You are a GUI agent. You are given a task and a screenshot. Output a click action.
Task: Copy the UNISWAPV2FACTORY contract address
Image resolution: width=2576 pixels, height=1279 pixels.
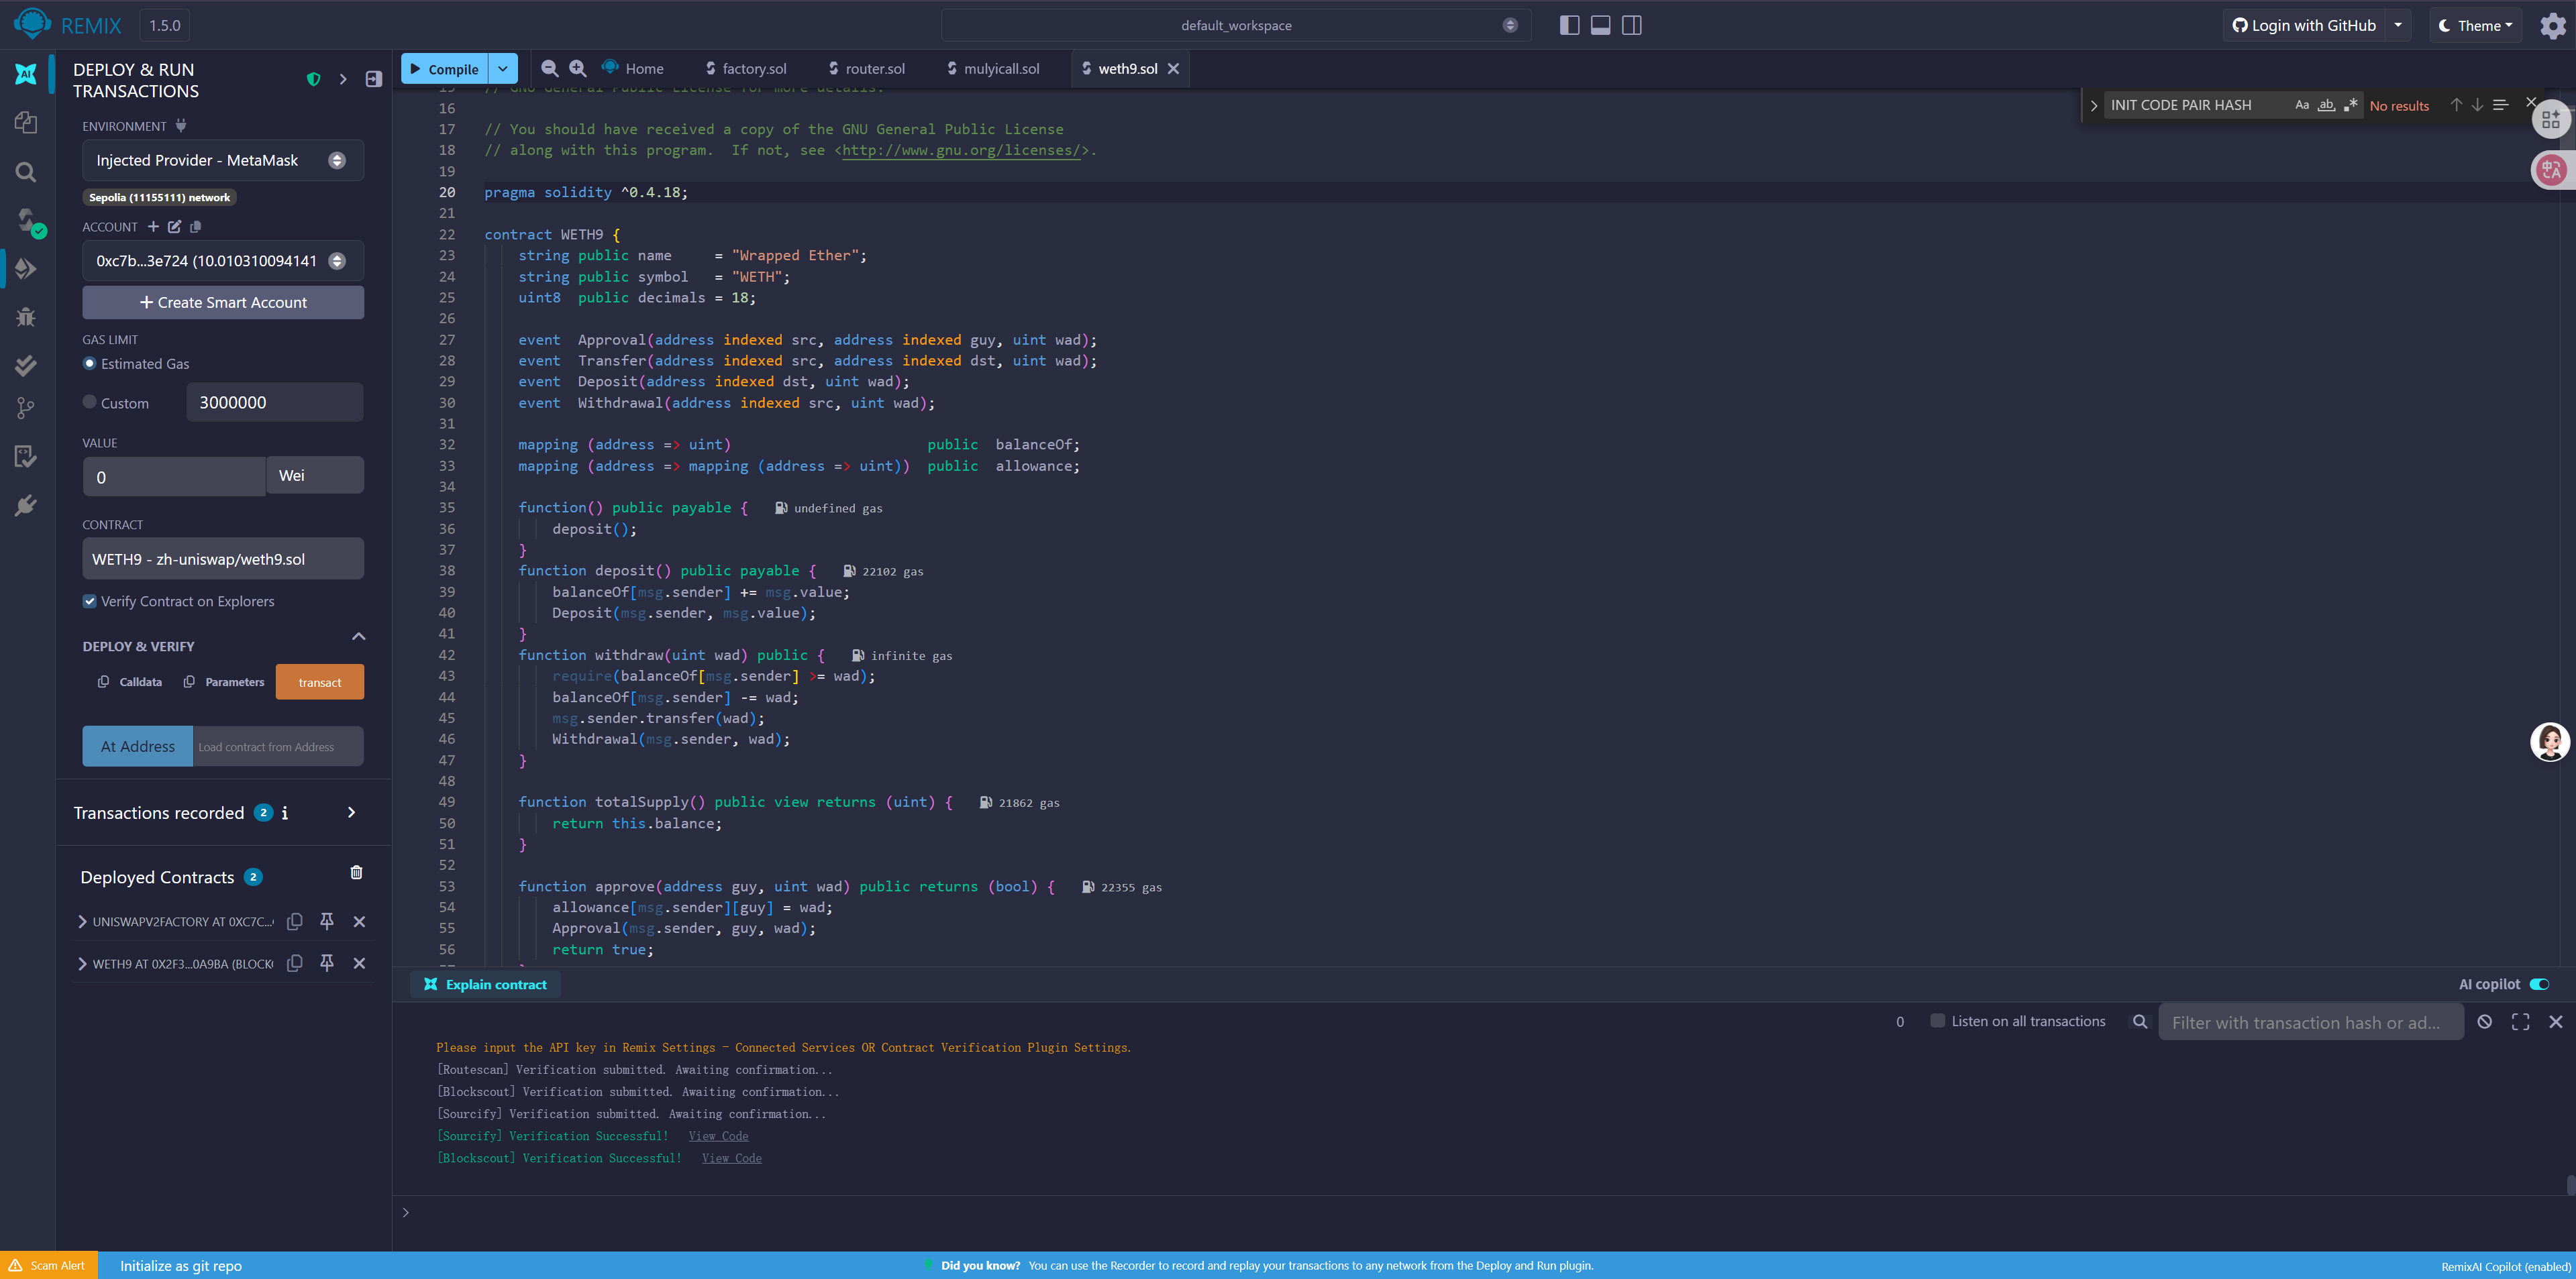coord(295,922)
